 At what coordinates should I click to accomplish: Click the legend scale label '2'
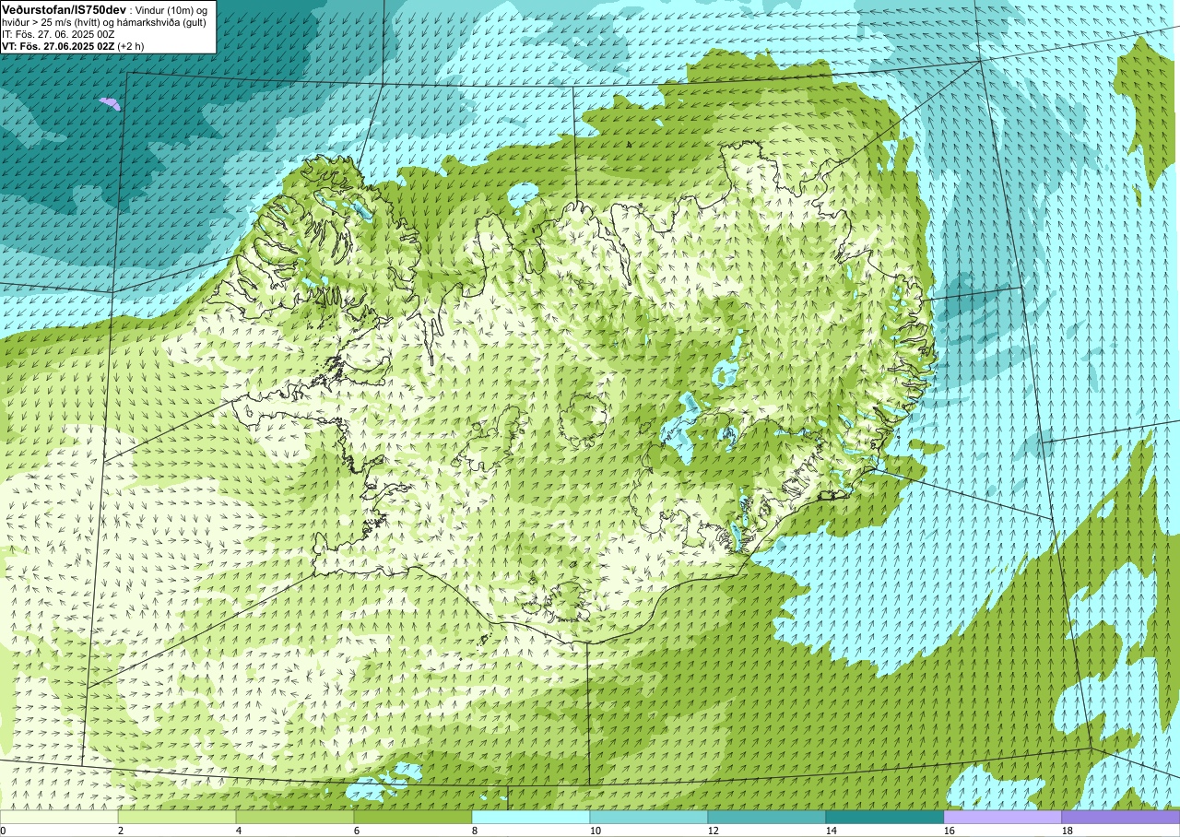121,831
